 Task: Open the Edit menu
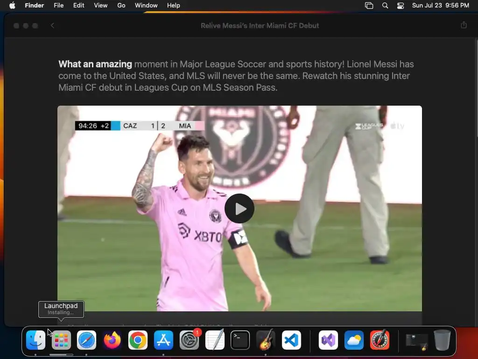[x=78, y=6]
